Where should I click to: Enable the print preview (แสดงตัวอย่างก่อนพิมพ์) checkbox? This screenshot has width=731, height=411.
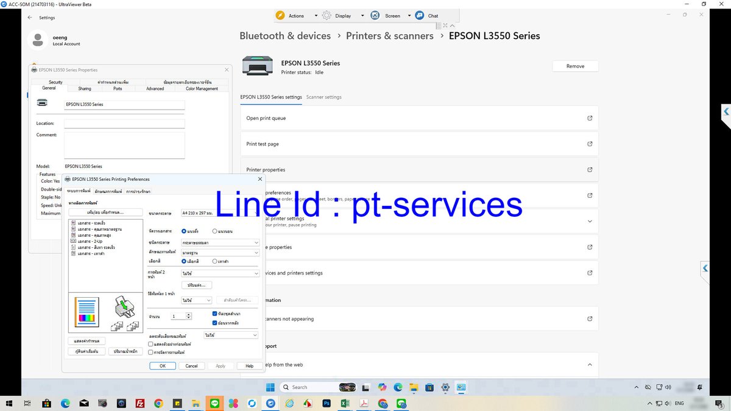(151, 344)
